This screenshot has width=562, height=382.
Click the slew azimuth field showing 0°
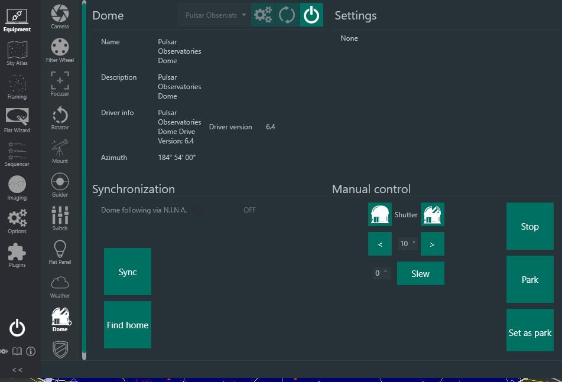381,273
